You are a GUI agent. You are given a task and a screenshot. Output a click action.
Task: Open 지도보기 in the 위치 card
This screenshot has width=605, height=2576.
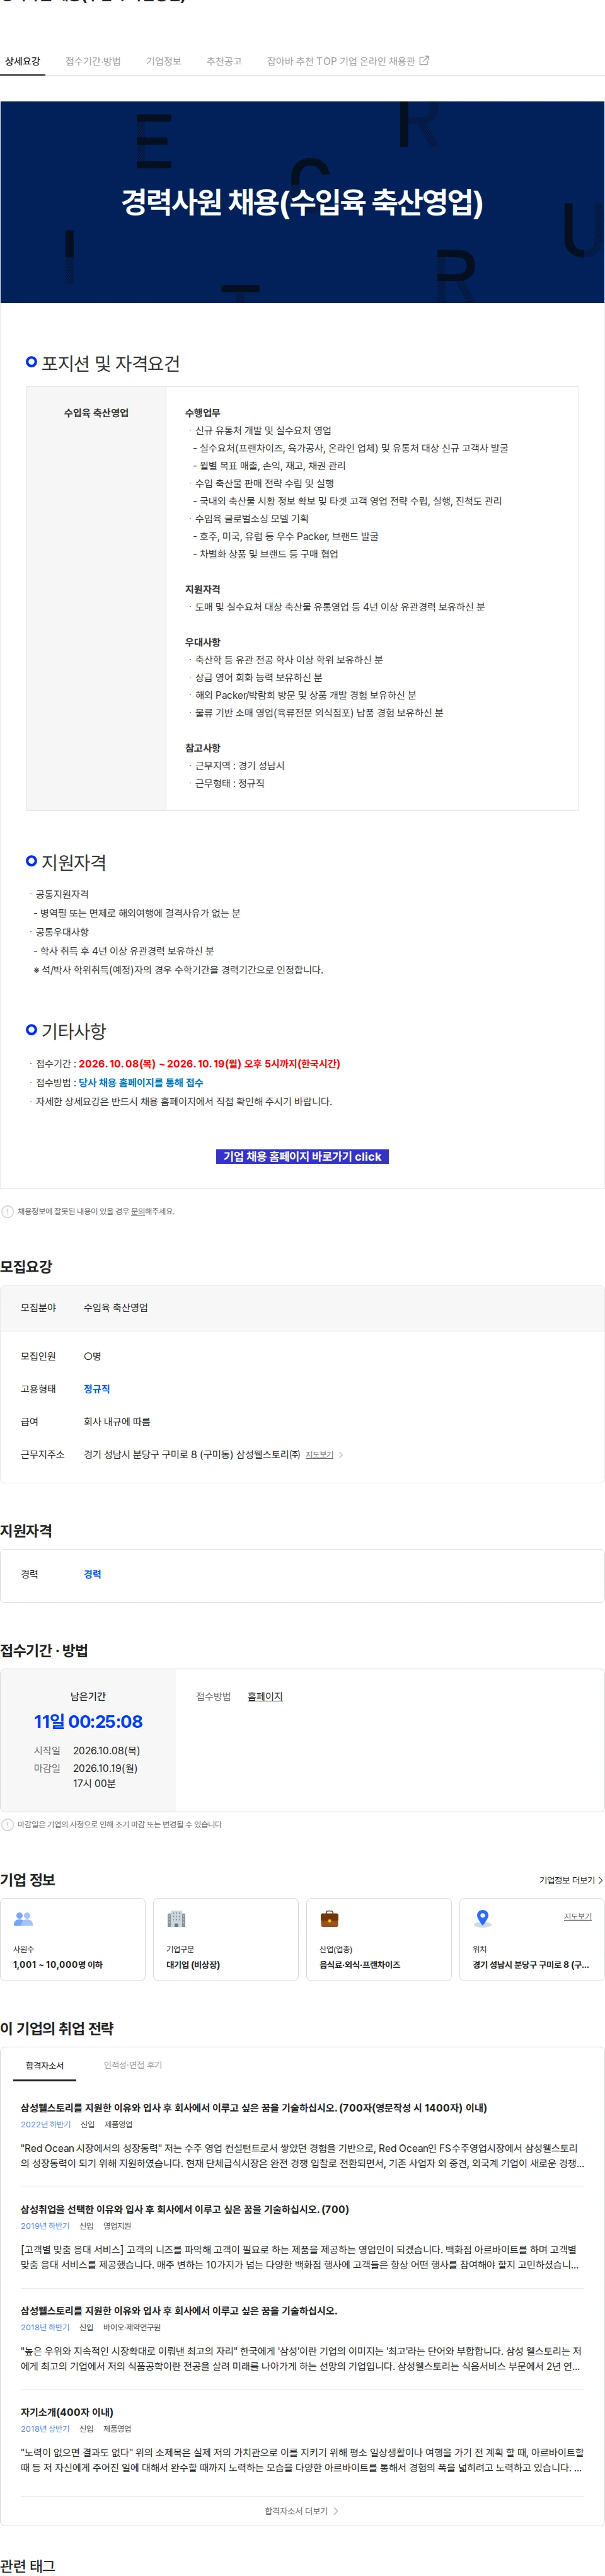(577, 1916)
